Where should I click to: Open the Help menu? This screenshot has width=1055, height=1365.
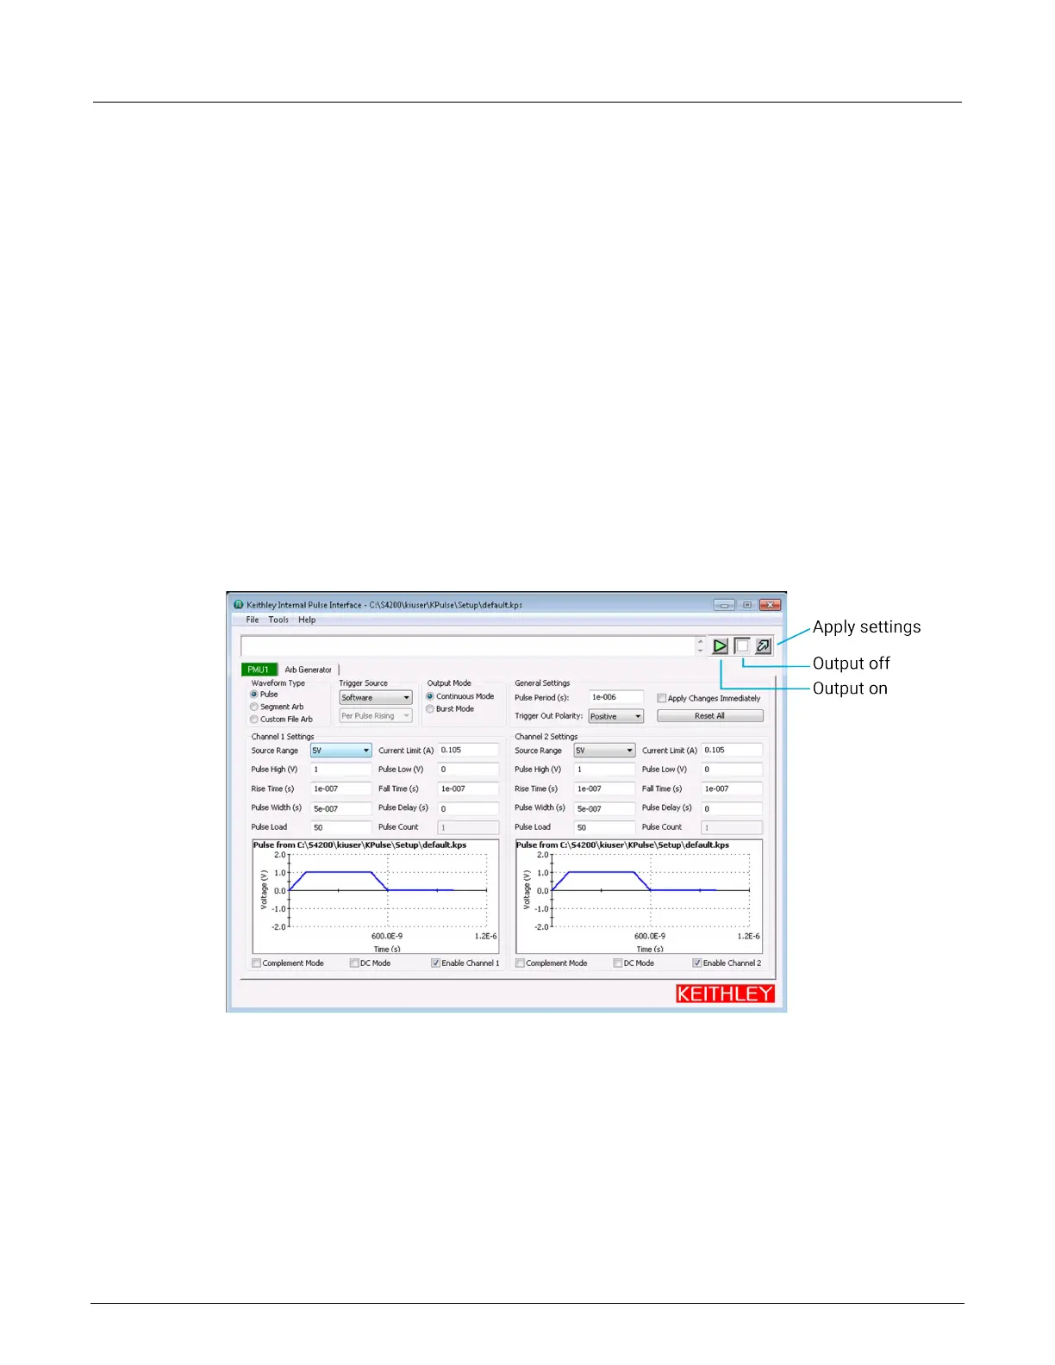[x=307, y=620]
